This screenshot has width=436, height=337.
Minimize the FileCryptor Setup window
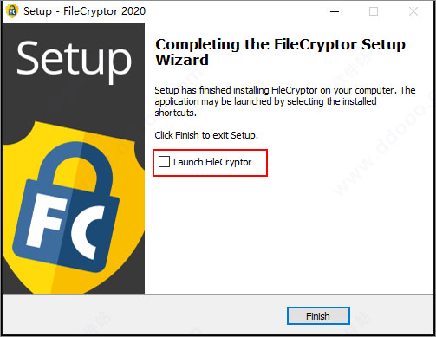335,11
